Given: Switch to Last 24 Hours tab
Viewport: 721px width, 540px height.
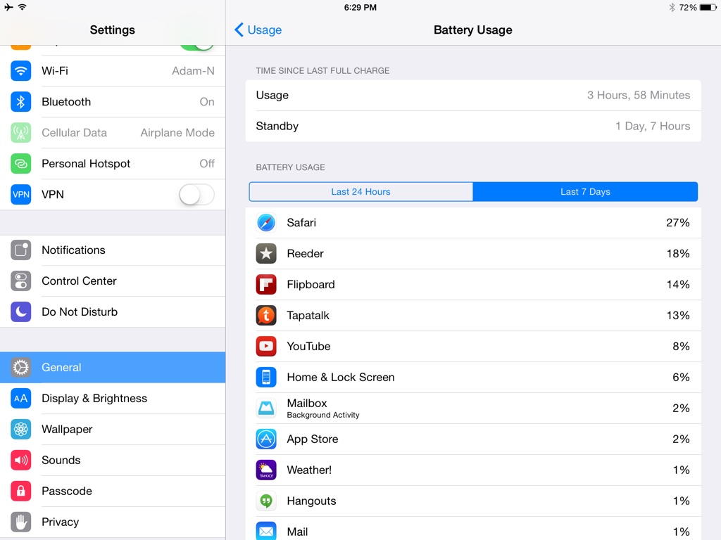Looking at the screenshot, I should (x=361, y=192).
